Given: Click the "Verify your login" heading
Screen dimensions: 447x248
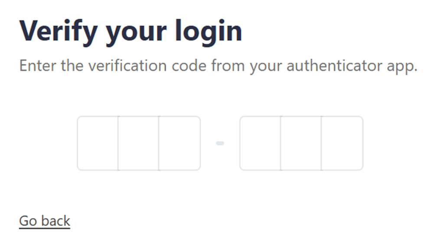Looking at the screenshot, I should 131,32.
